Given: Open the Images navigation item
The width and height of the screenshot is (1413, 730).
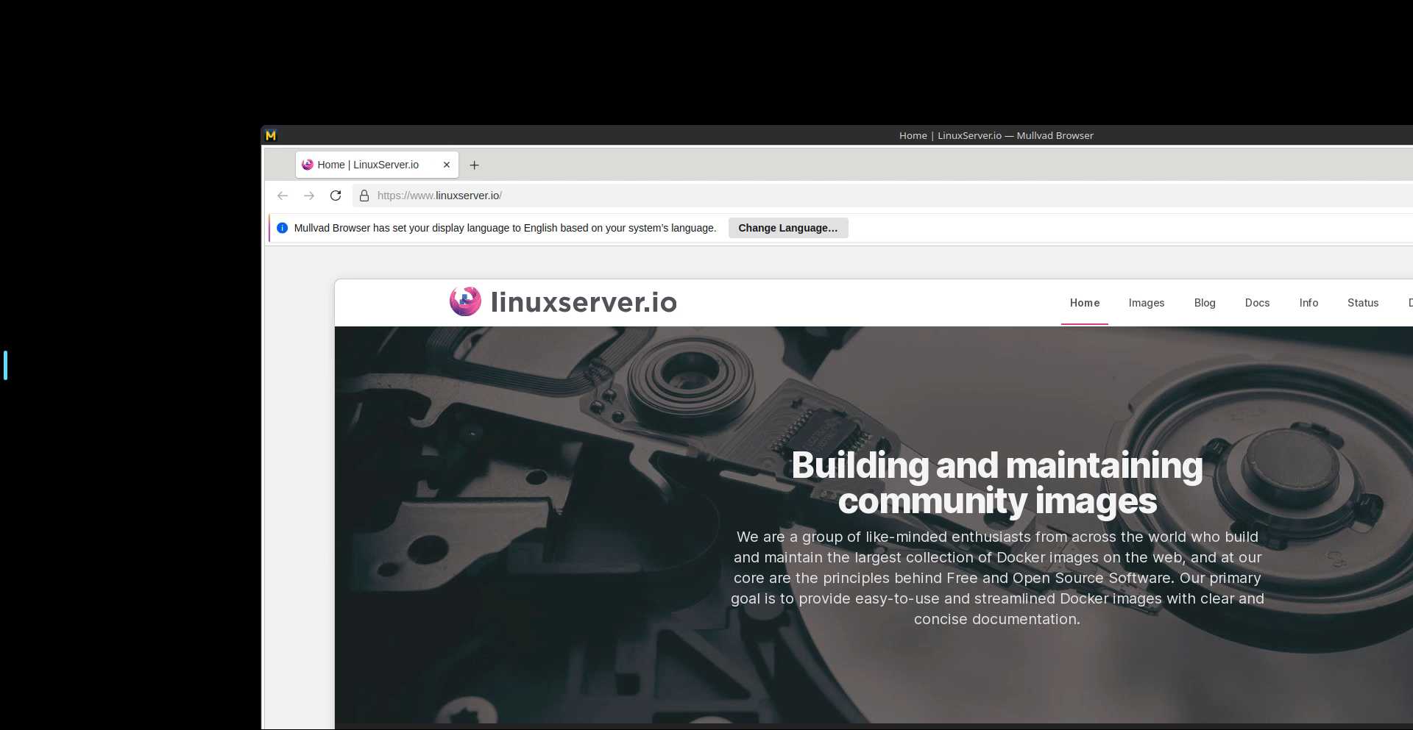Looking at the screenshot, I should (1147, 303).
